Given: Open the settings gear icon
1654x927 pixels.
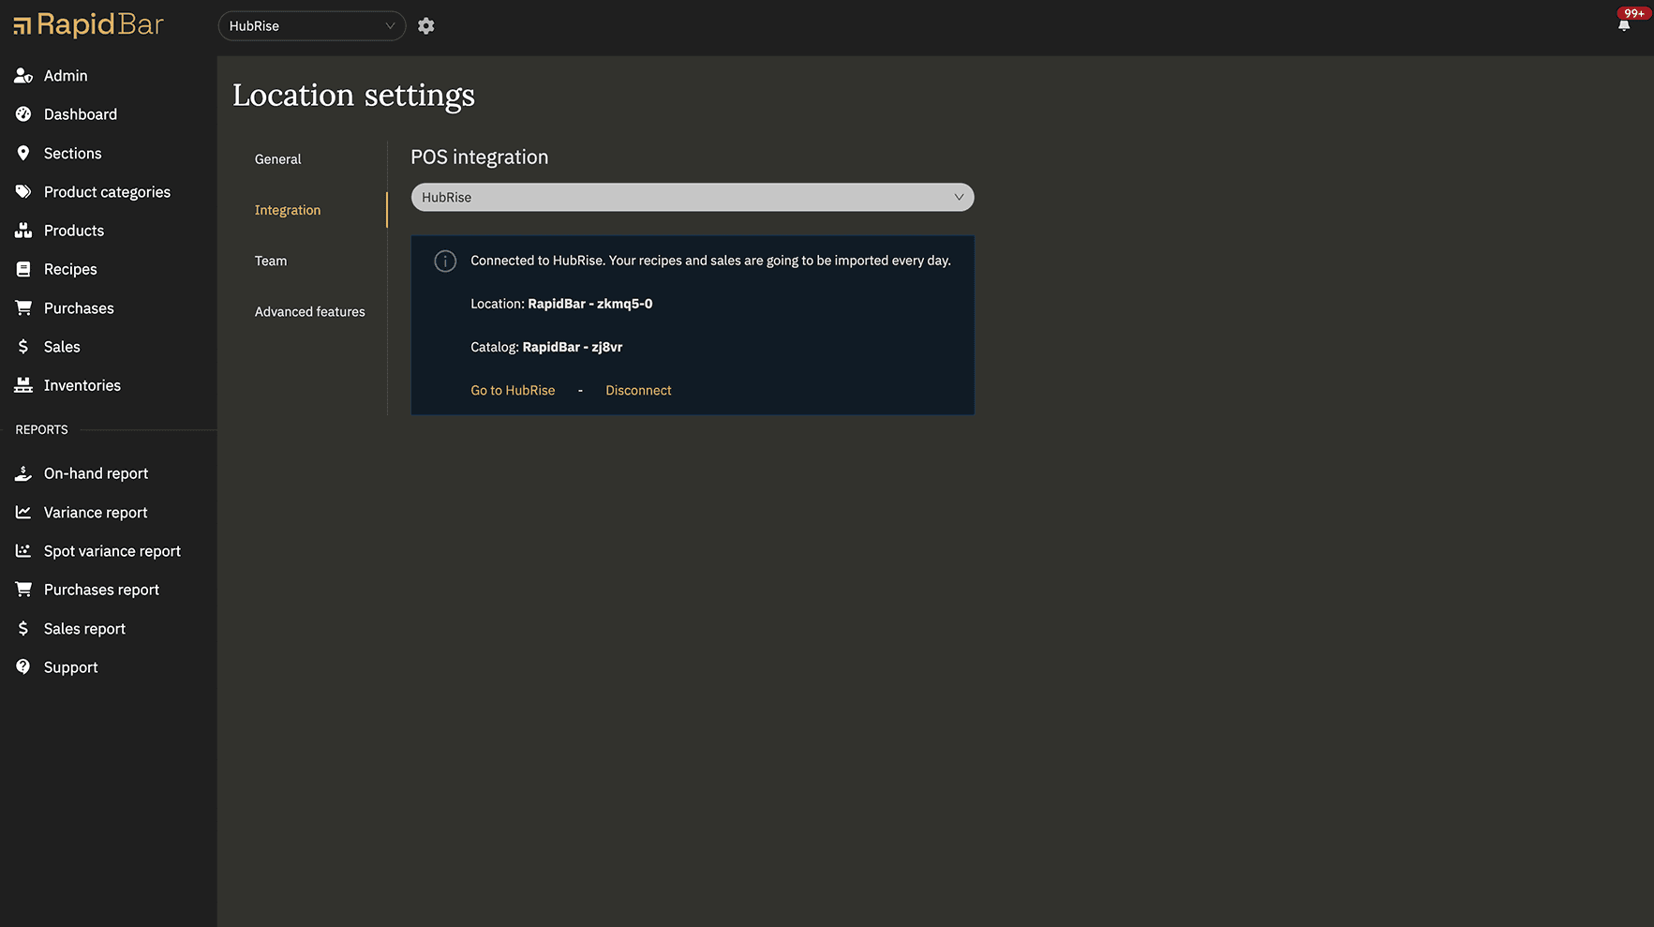Looking at the screenshot, I should [426, 26].
